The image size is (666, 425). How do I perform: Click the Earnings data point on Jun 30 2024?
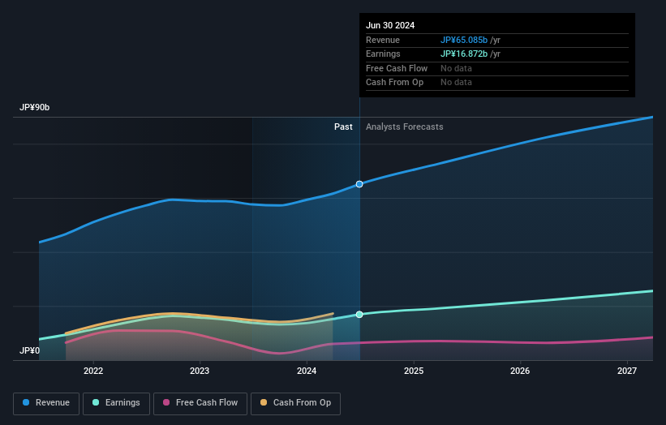pyautogui.click(x=359, y=315)
